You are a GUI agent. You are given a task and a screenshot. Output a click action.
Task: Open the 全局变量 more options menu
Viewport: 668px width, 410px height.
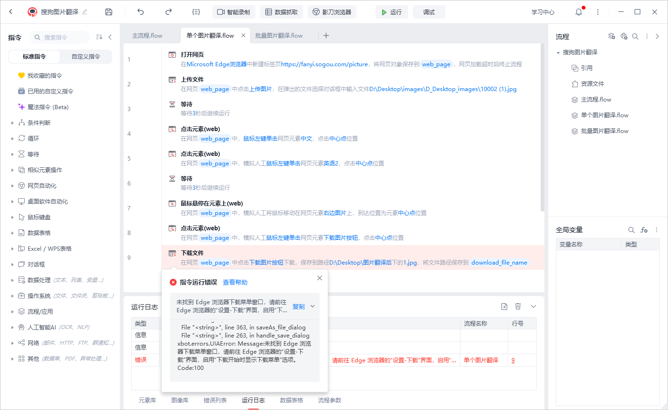(657, 230)
